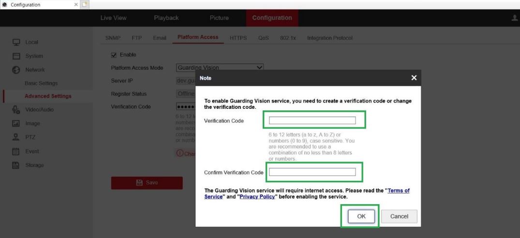Open the Privacy Policy link

coord(257,196)
